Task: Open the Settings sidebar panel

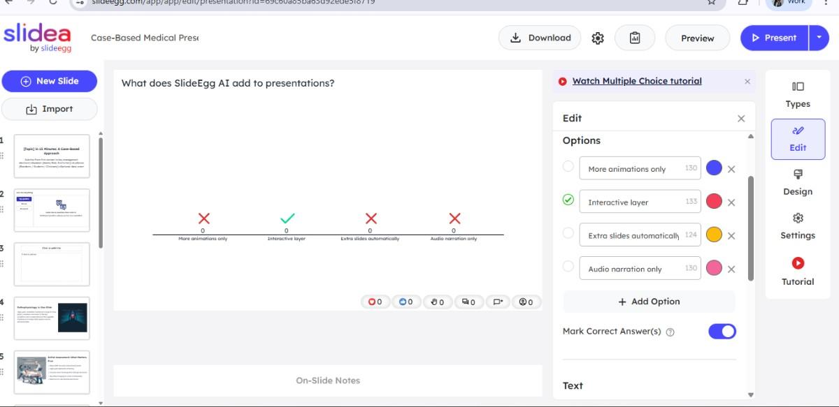Action: tap(798, 227)
